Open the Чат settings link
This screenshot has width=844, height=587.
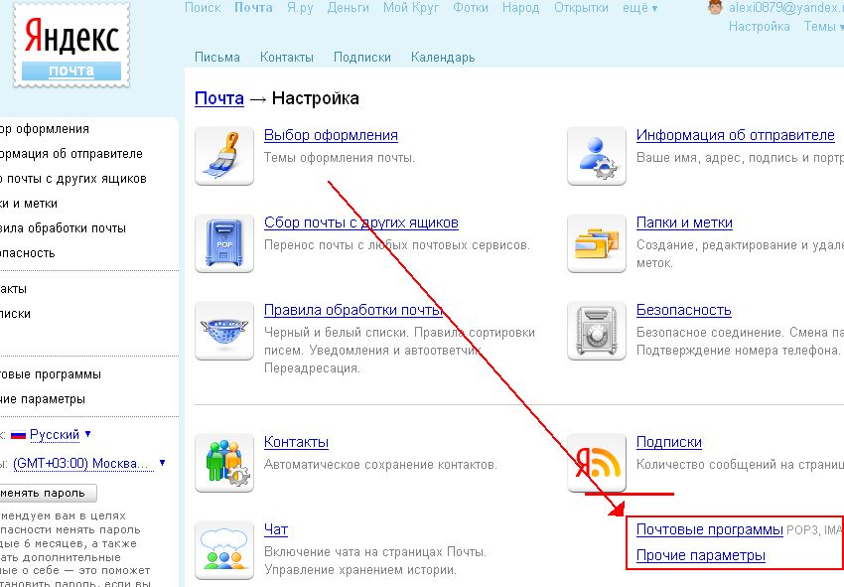pos(276,529)
